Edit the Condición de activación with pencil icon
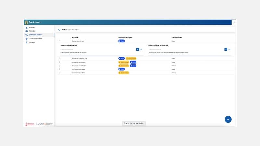 pos(226,49)
